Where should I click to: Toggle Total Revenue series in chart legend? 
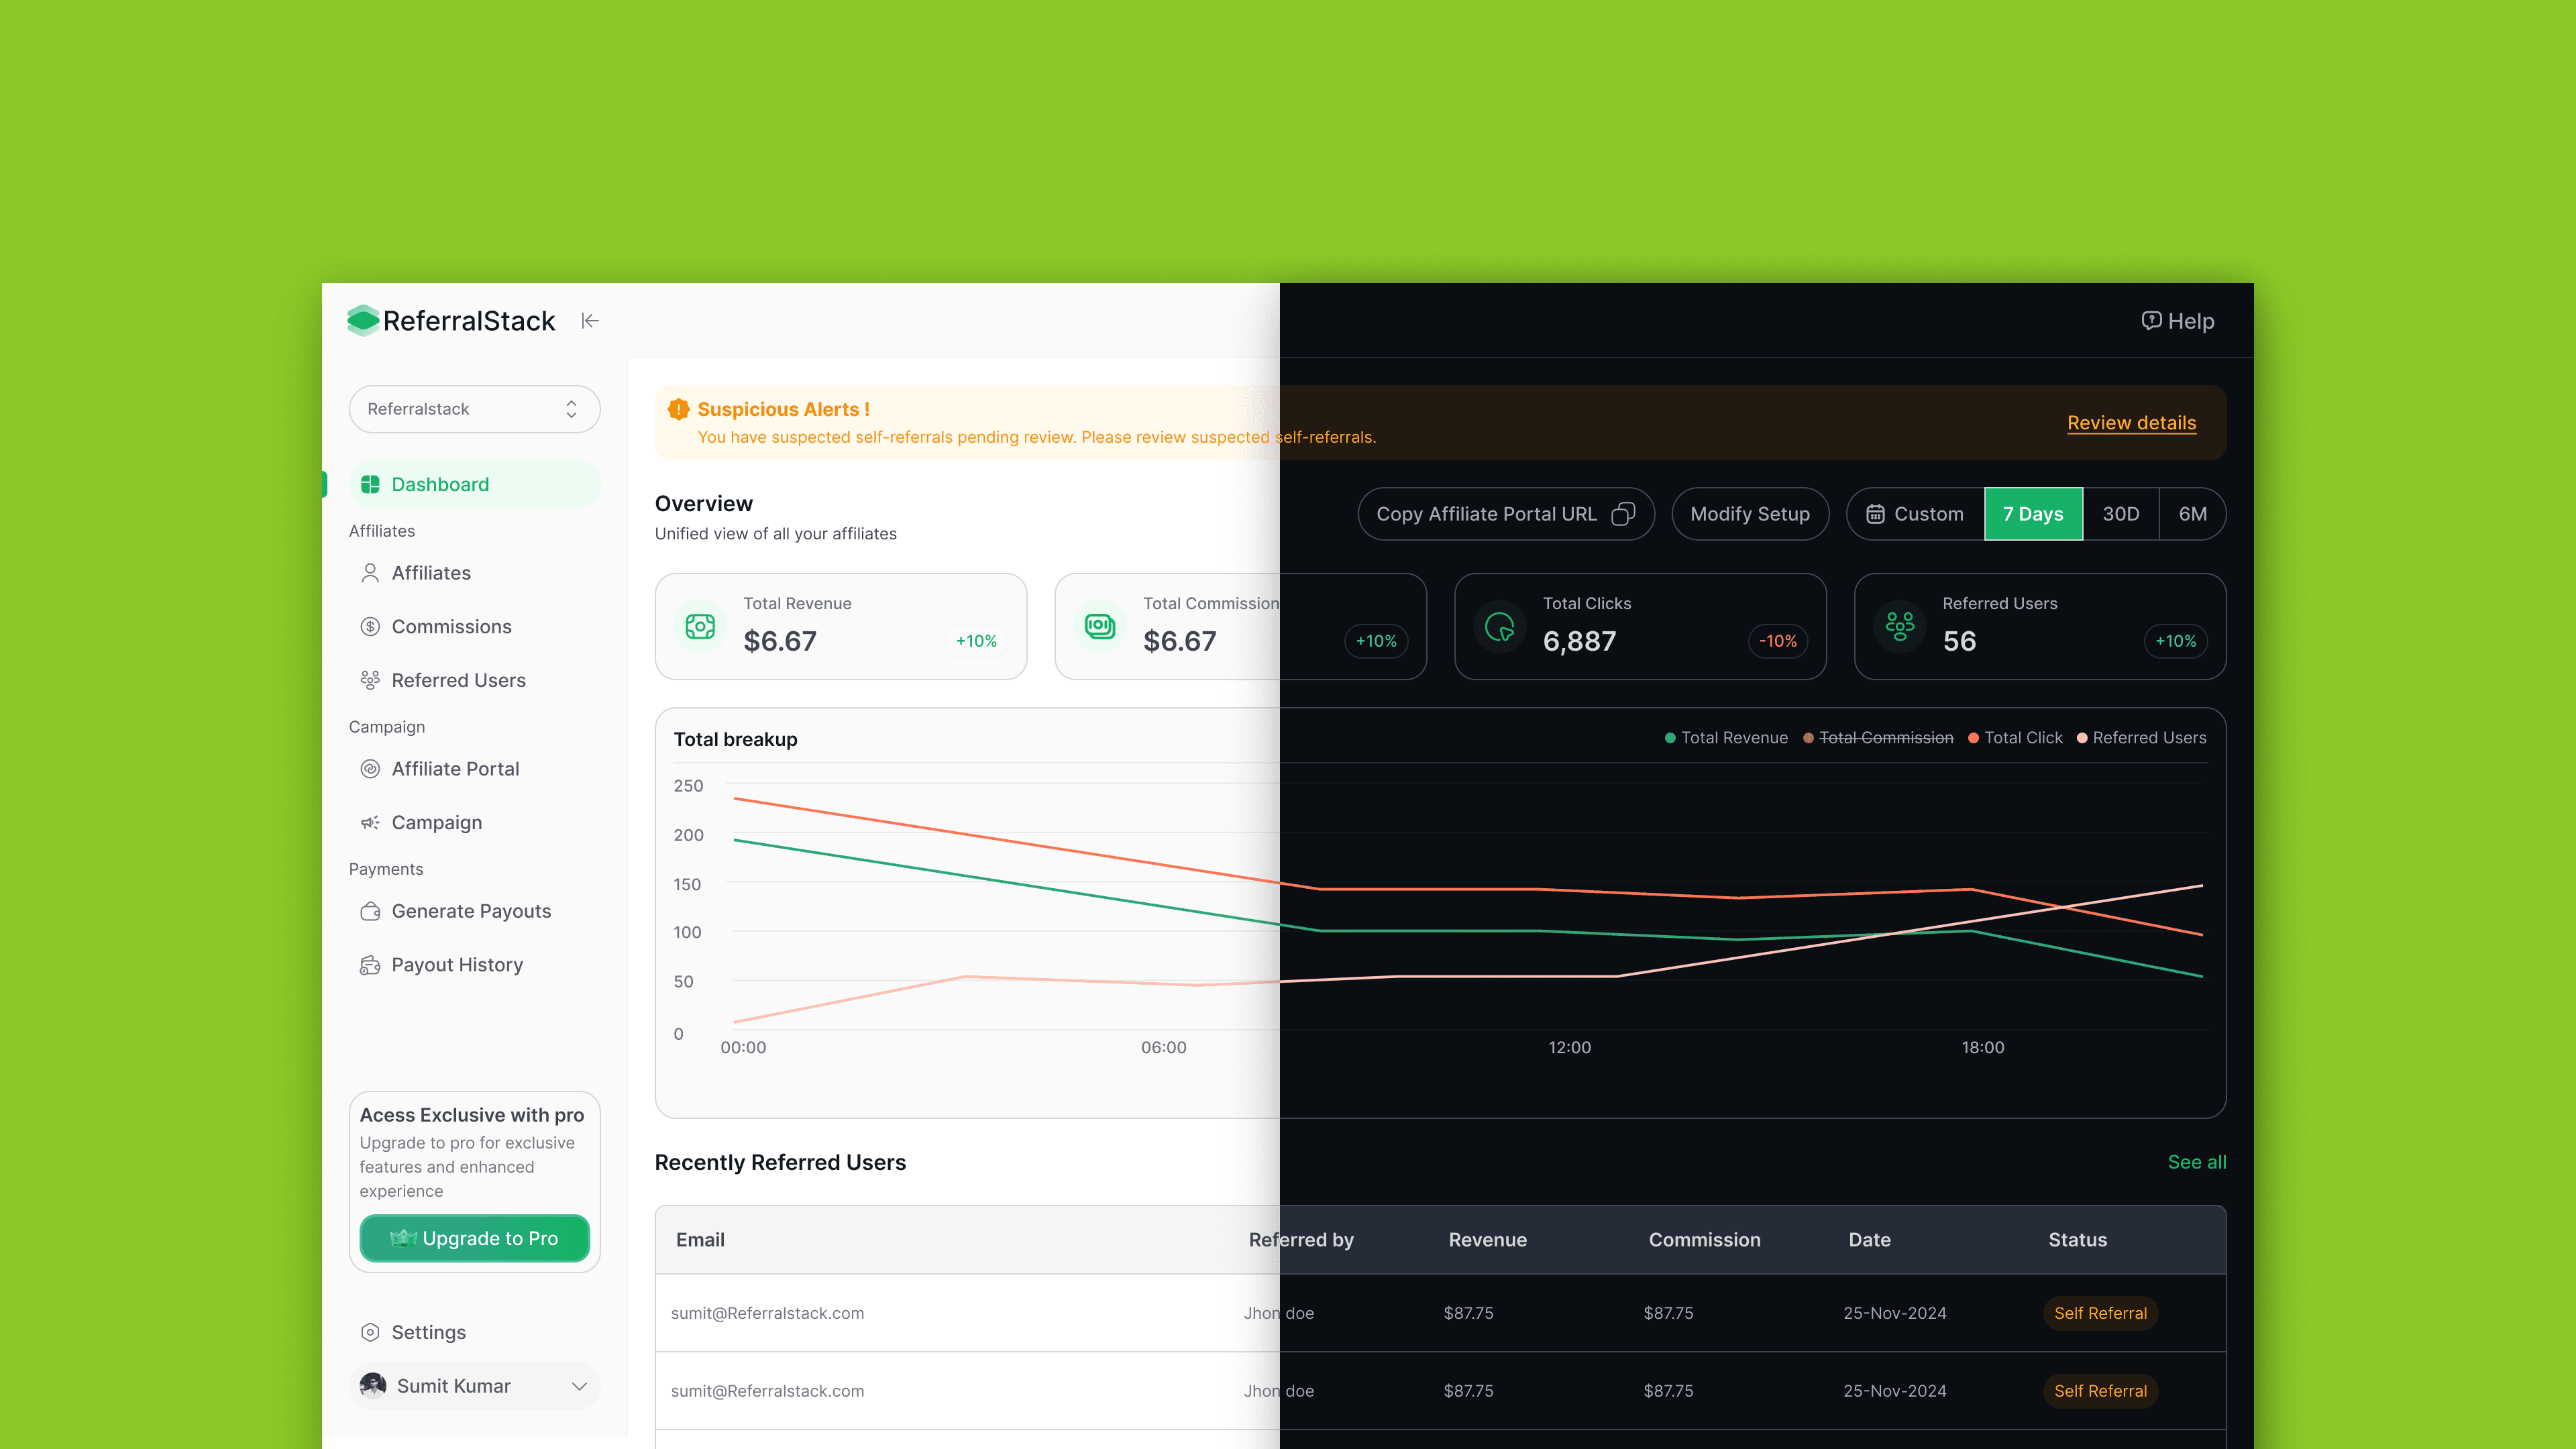(x=1733, y=738)
